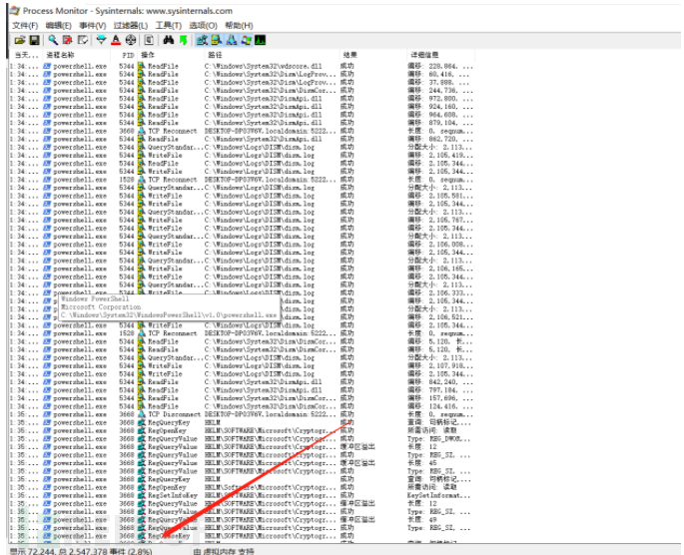
Task: Select the path C:\Windows\System32\wdscore.dll
Action: click(x=263, y=66)
